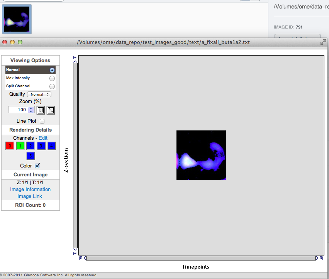
Task: Toggle red channel 0
Action: (x=10, y=146)
